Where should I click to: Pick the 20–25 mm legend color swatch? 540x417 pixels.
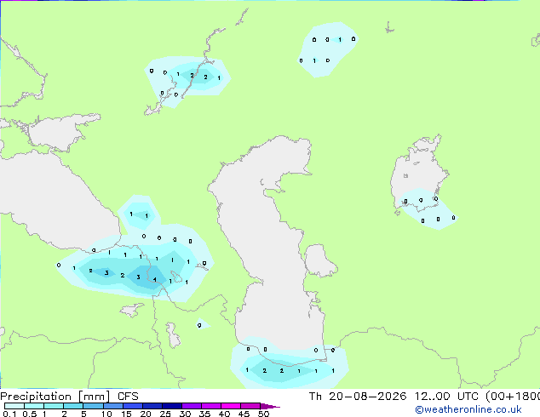152,406
